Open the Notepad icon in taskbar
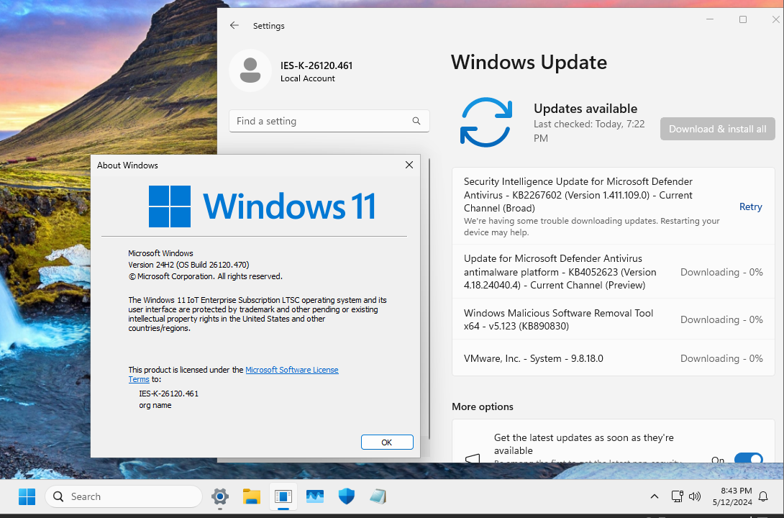The height and width of the screenshot is (518, 784). click(x=378, y=496)
